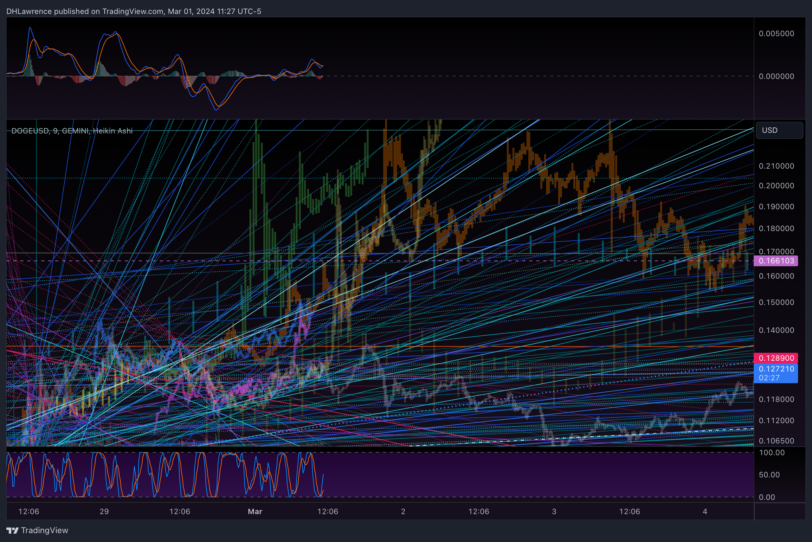812x542 pixels.
Task: Click the 0.112000 price axis value
Action: click(777, 420)
